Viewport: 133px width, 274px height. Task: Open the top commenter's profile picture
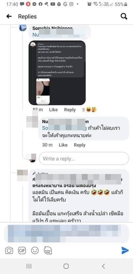coord(23,27)
